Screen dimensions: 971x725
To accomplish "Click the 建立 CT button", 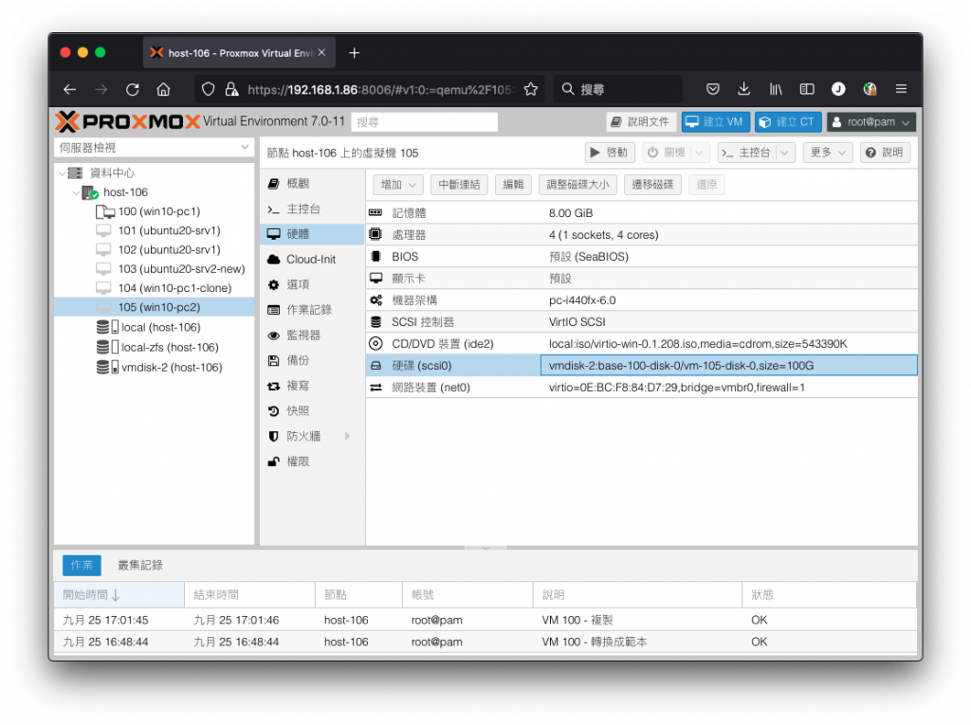I will pyautogui.click(x=788, y=122).
